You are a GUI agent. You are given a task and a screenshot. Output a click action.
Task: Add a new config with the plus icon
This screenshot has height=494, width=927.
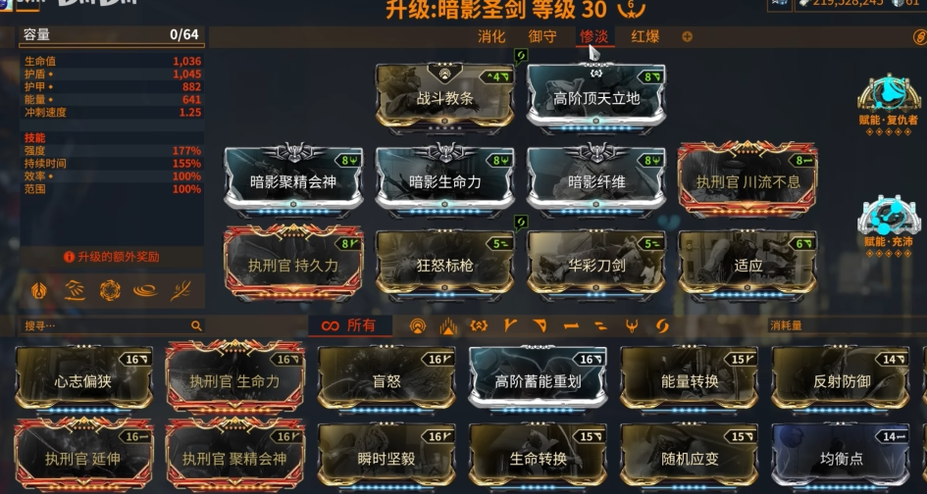pos(687,36)
